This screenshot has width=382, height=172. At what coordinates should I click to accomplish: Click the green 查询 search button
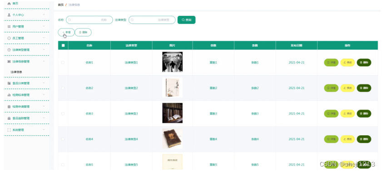186,20
